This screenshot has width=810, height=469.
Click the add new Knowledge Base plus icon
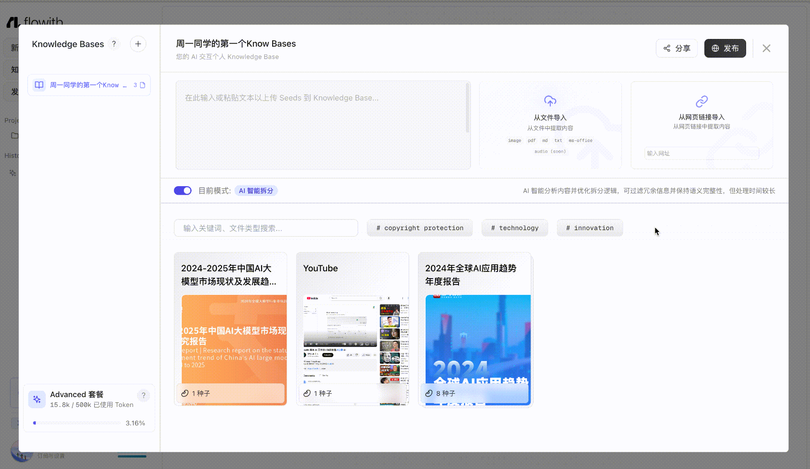(138, 44)
